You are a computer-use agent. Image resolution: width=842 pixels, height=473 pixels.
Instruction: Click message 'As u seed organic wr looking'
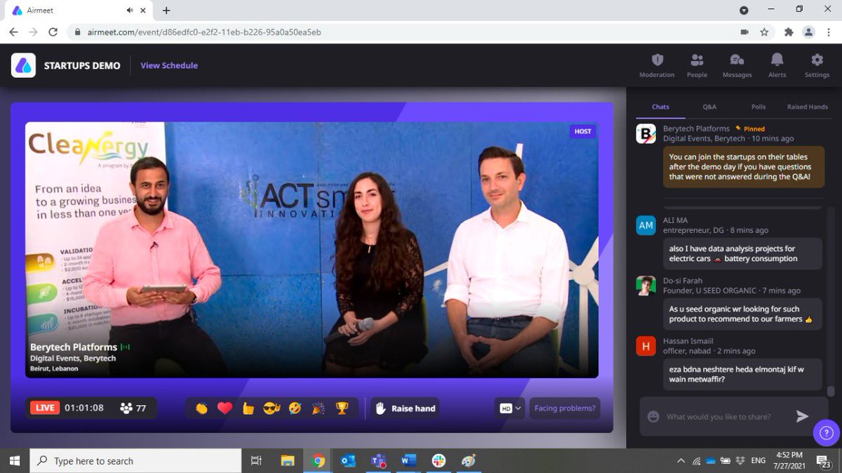coord(742,314)
